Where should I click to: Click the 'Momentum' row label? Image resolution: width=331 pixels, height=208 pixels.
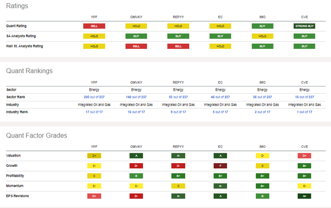(15, 186)
